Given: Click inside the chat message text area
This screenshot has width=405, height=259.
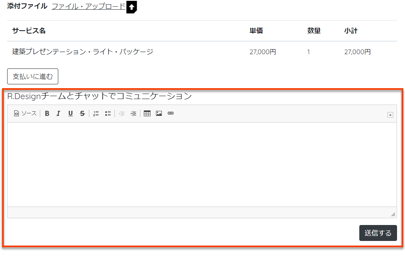Looking at the screenshot, I should pyautogui.click(x=202, y=164).
